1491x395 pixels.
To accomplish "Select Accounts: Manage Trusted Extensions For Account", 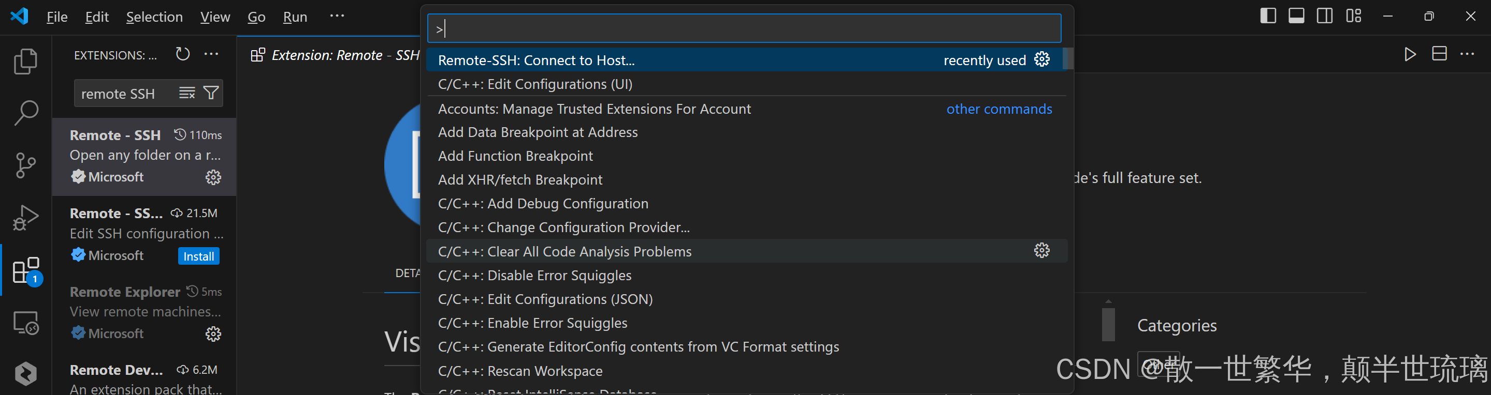I will (x=746, y=109).
